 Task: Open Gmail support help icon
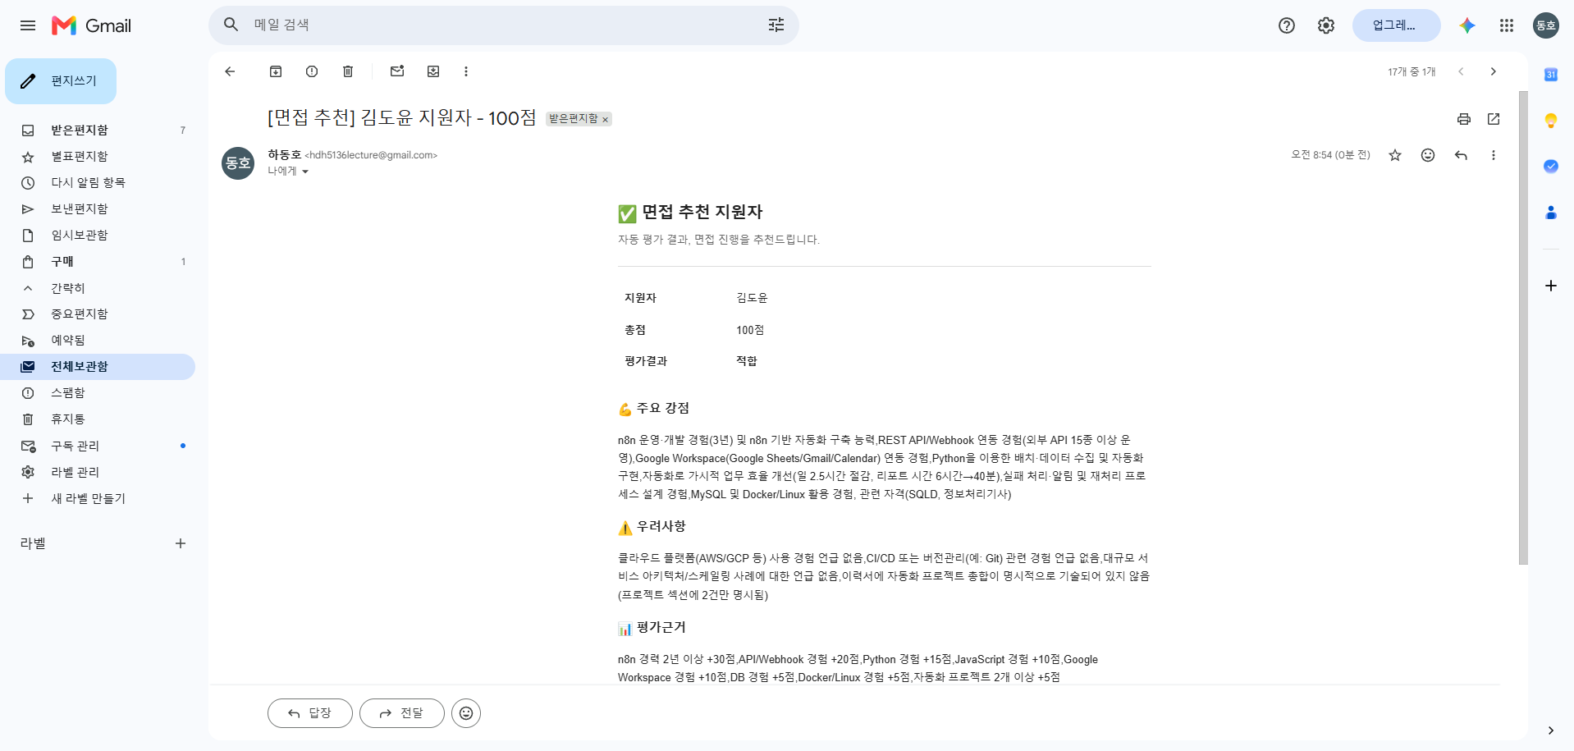click(x=1287, y=25)
